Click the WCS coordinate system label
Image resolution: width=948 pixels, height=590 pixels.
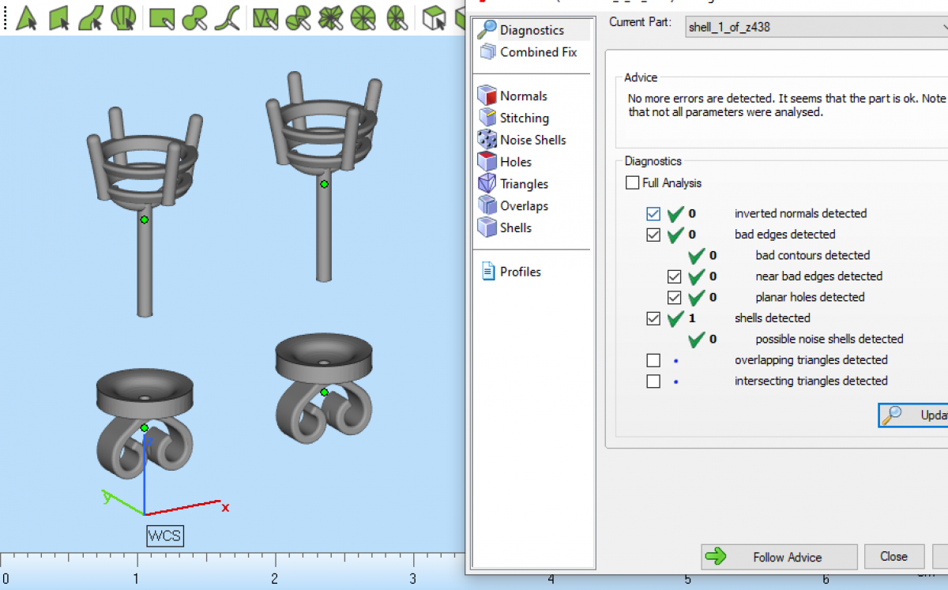coord(165,536)
